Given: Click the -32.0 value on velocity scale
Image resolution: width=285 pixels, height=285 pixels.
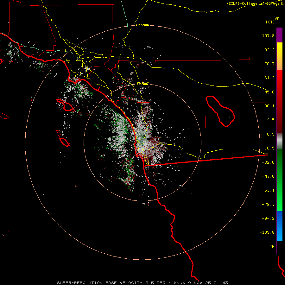Looking at the screenshot, I should point(268,162).
